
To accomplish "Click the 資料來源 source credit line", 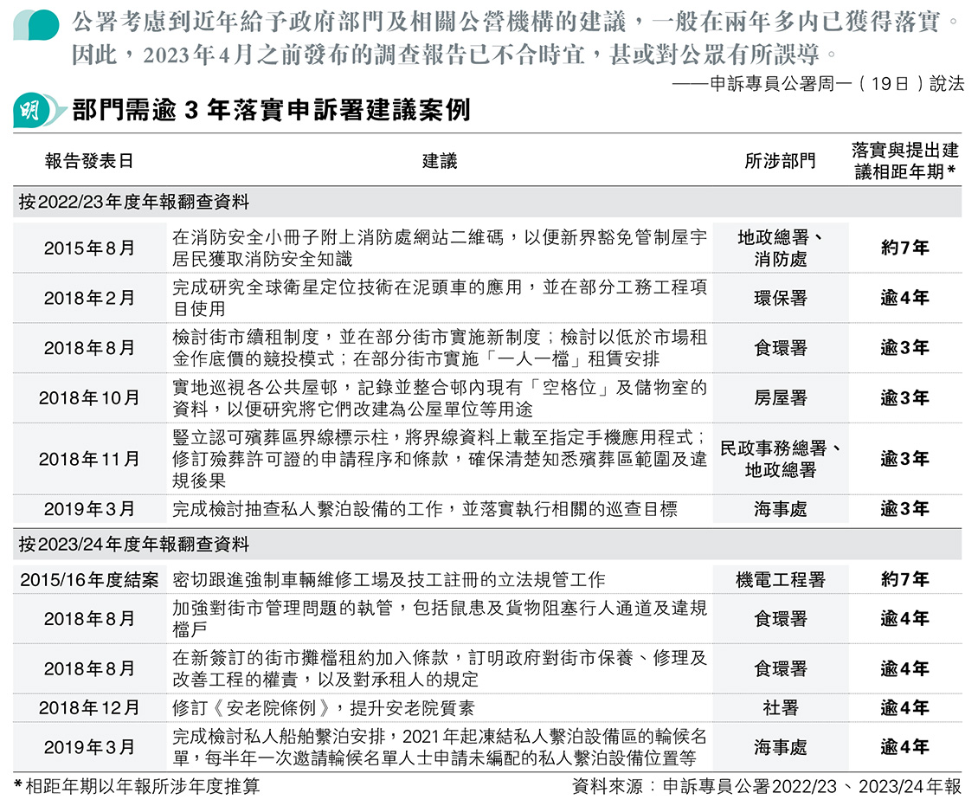I will pyautogui.click(x=766, y=787).
